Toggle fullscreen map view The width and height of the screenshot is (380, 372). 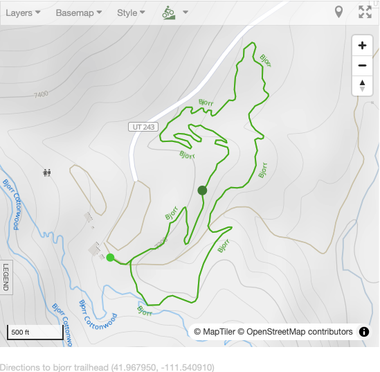coord(365,12)
